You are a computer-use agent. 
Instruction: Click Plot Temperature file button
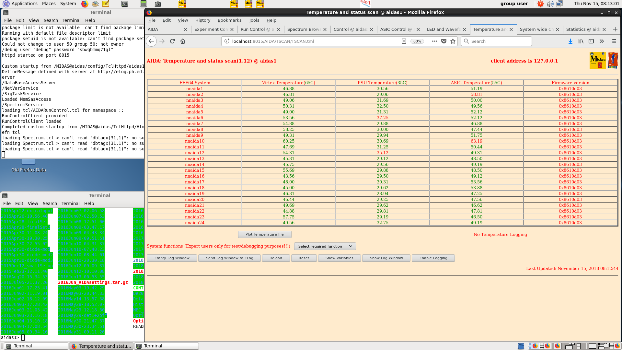264,234
